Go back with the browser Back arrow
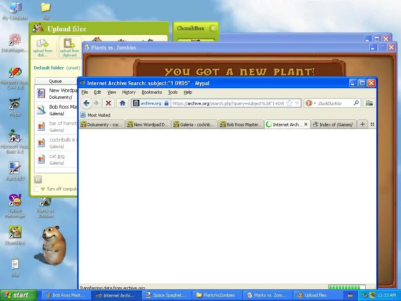This screenshot has width=401, height=301. click(x=86, y=103)
